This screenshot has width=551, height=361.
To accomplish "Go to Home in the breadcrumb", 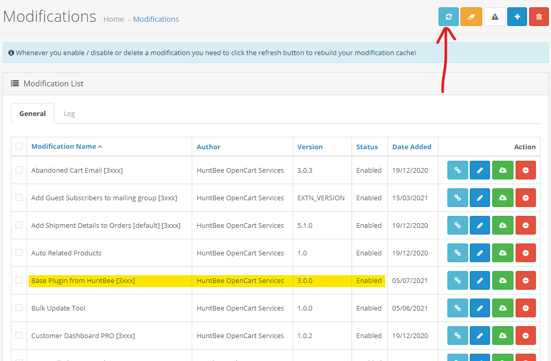I will tap(114, 19).
